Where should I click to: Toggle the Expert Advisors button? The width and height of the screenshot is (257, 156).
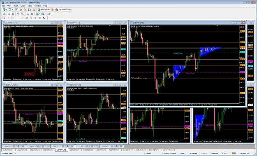[63, 10]
